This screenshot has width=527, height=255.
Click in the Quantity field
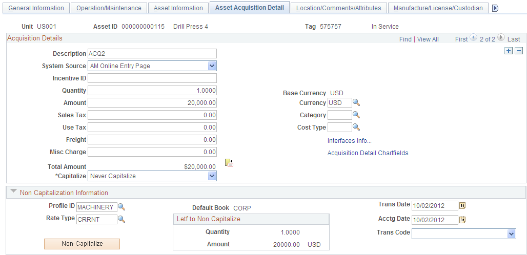pos(152,91)
